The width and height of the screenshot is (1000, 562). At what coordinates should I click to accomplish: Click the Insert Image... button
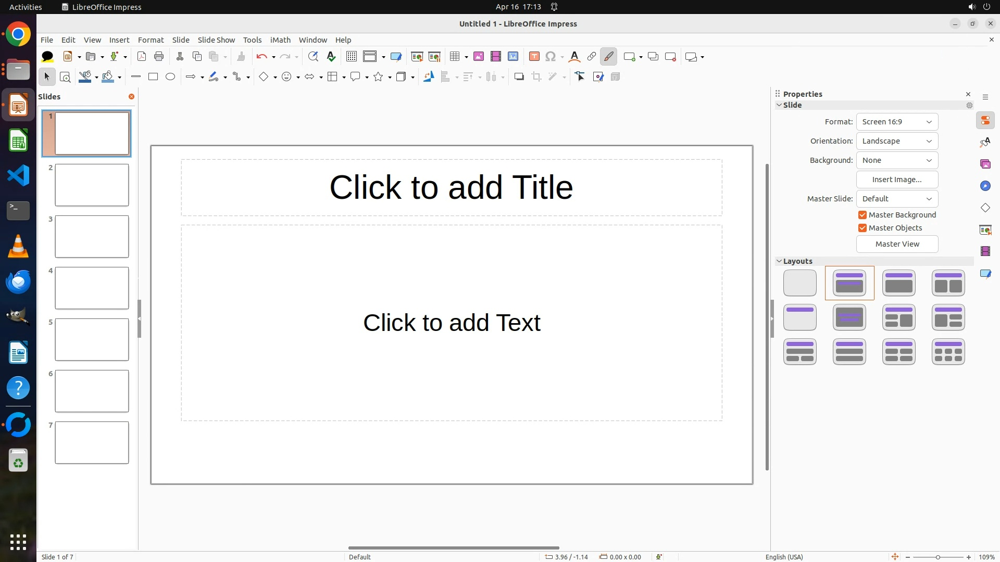tap(897, 180)
